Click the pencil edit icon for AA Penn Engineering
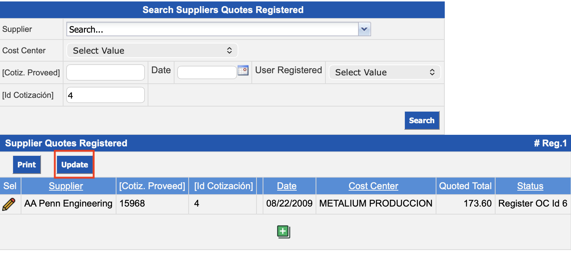571x258 pixels. click(9, 204)
